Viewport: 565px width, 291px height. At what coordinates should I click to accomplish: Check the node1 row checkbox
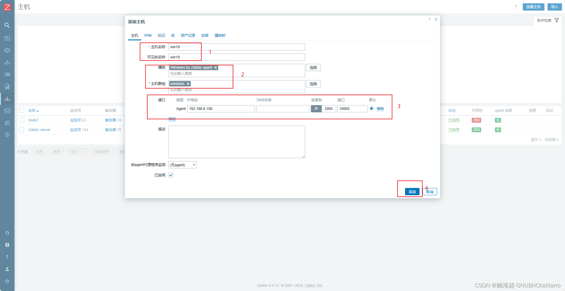pyautogui.click(x=22, y=120)
